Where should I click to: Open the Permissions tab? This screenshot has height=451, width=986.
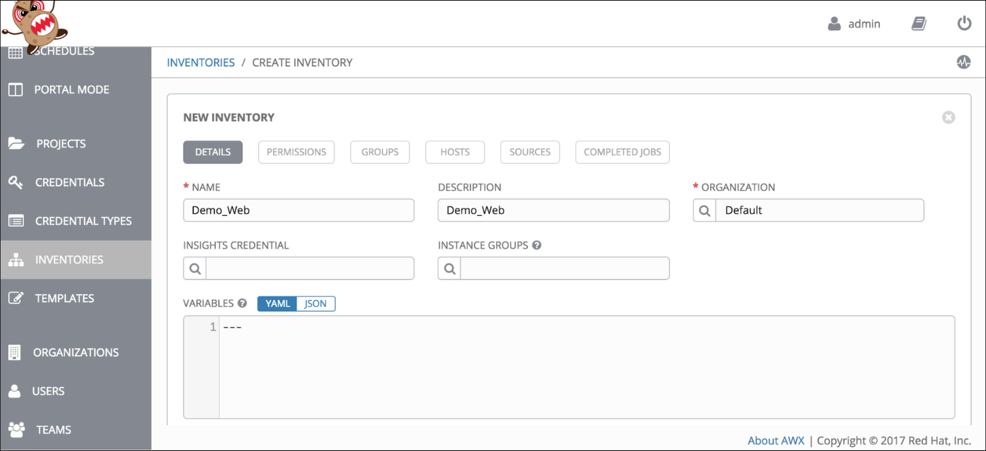tap(296, 152)
